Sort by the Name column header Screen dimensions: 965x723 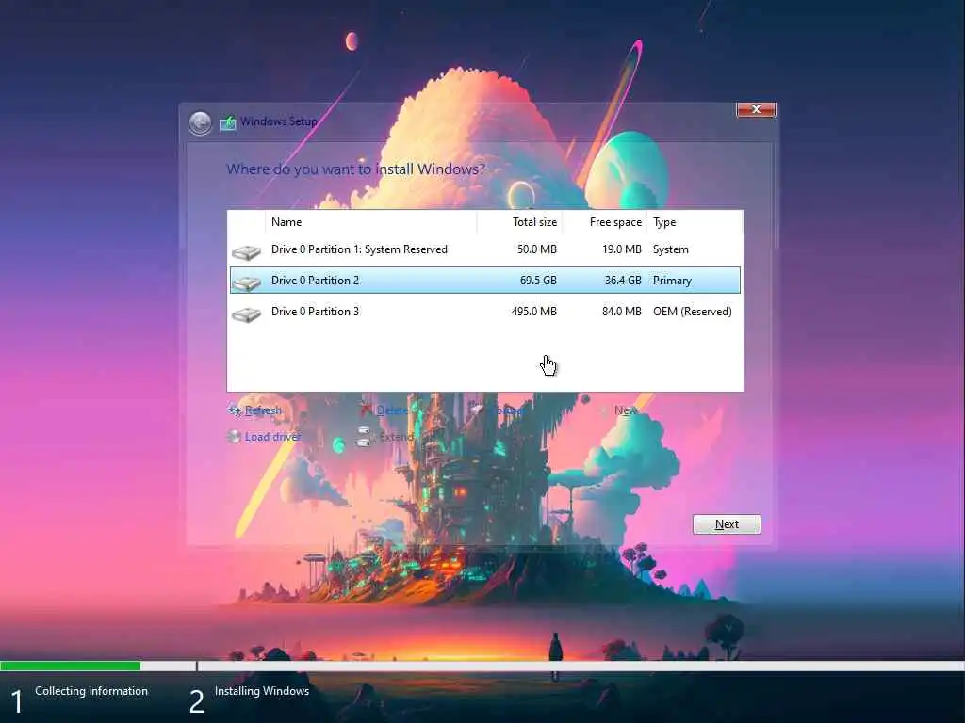click(370, 222)
